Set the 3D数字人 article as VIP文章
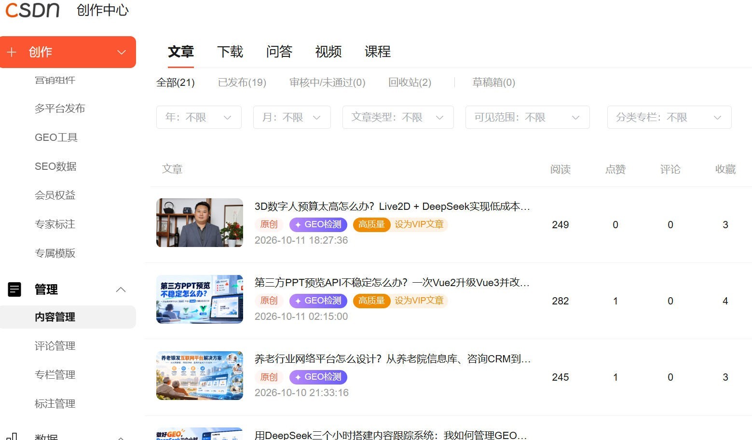752x440 pixels. (419, 225)
